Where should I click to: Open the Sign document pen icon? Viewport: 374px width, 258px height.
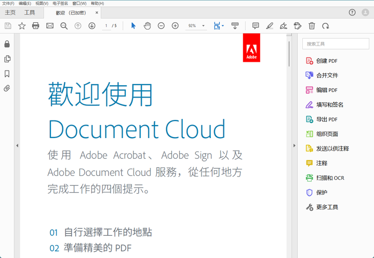point(284,26)
